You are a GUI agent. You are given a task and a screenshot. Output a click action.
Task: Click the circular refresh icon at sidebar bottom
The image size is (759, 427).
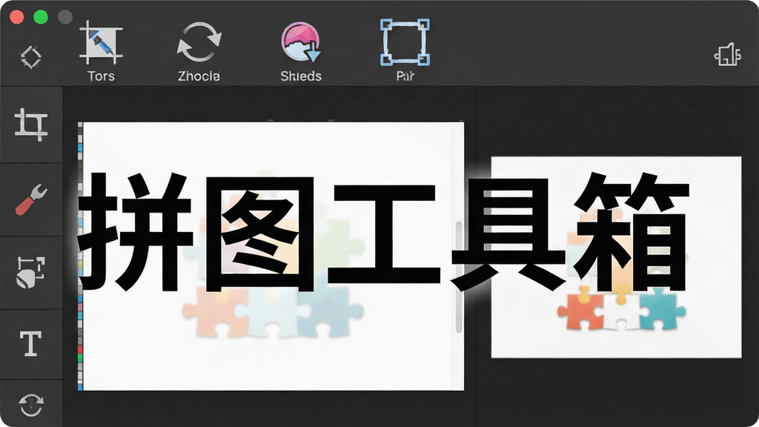pyautogui.click(x=31, y=406)
